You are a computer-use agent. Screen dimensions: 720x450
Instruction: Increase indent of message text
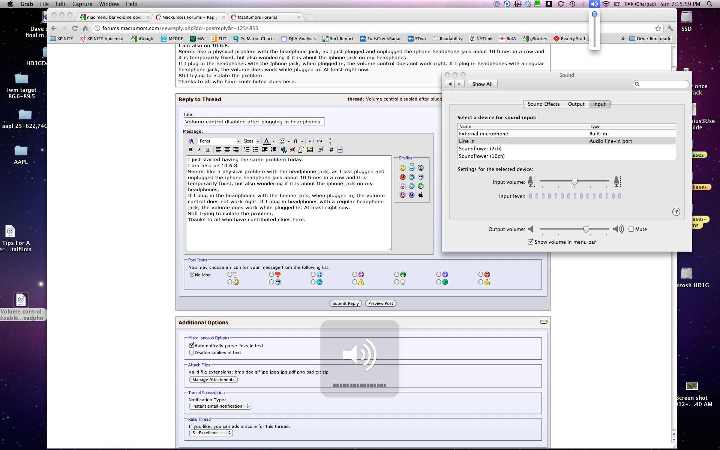tap(273, 150)
